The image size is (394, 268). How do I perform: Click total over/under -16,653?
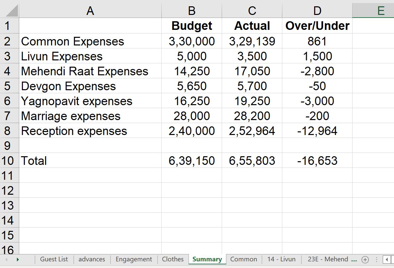[x=317, y=161]
